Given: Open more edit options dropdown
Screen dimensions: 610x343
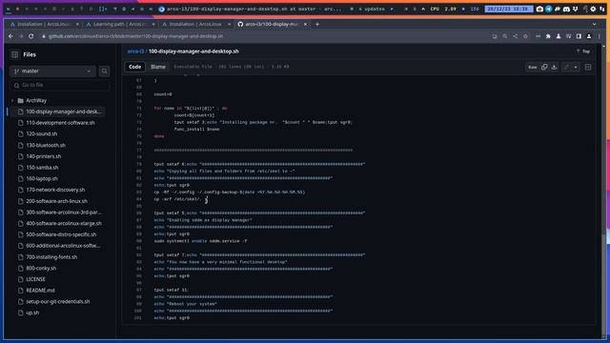Looking at the screenshot, I should [x=576, y=68].
